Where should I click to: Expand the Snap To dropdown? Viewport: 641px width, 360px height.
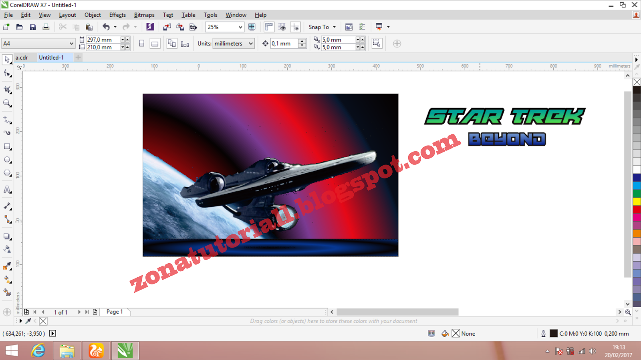point(334,27)
